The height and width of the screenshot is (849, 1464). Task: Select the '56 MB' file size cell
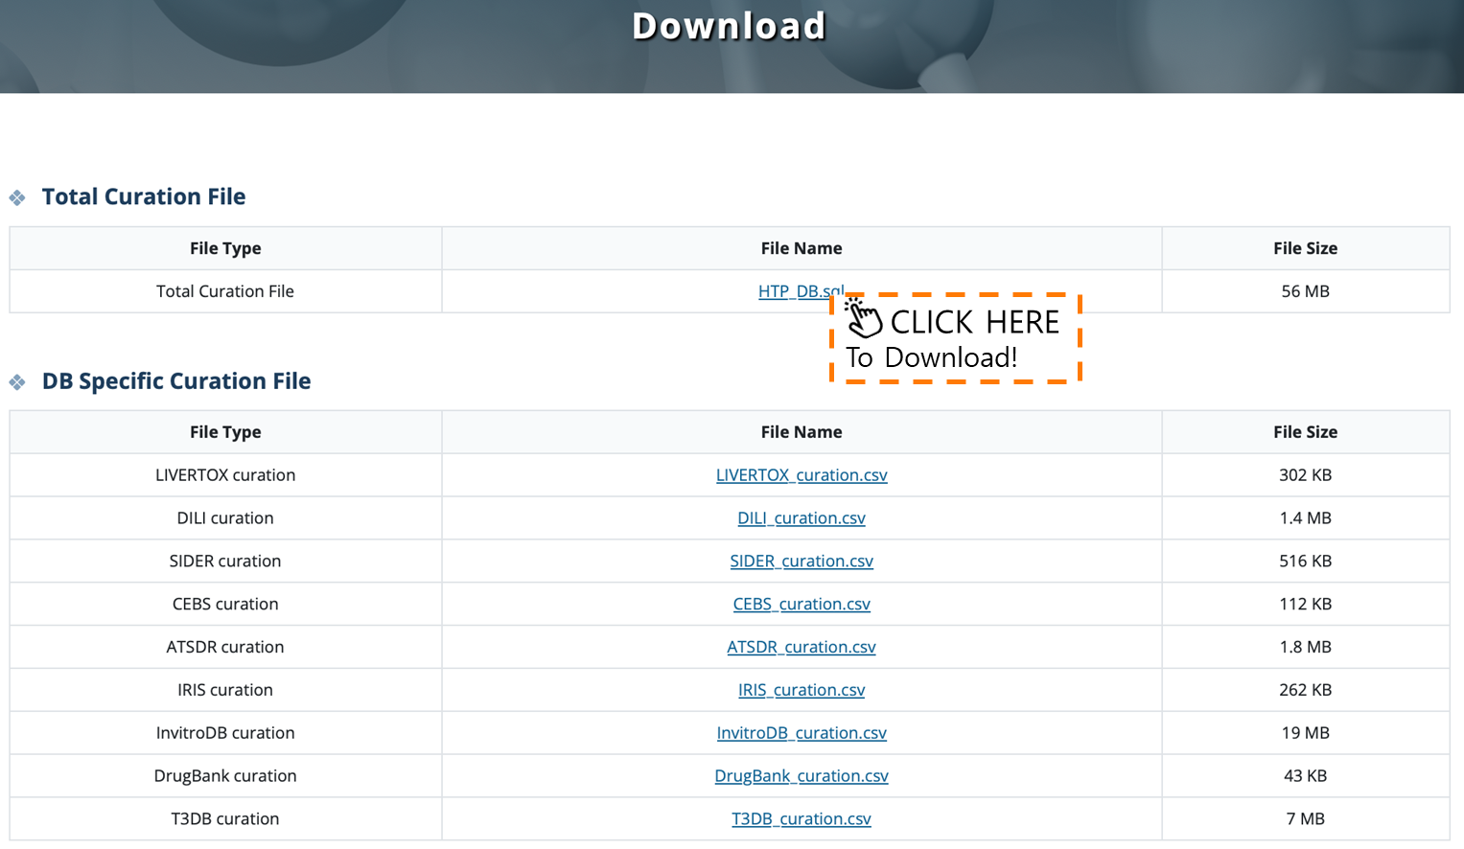(1306, 291)
